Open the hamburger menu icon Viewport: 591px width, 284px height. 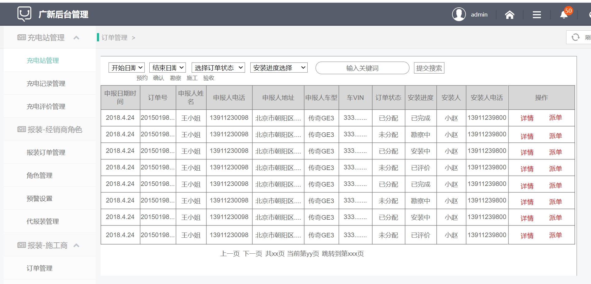(x=537, y=14)
